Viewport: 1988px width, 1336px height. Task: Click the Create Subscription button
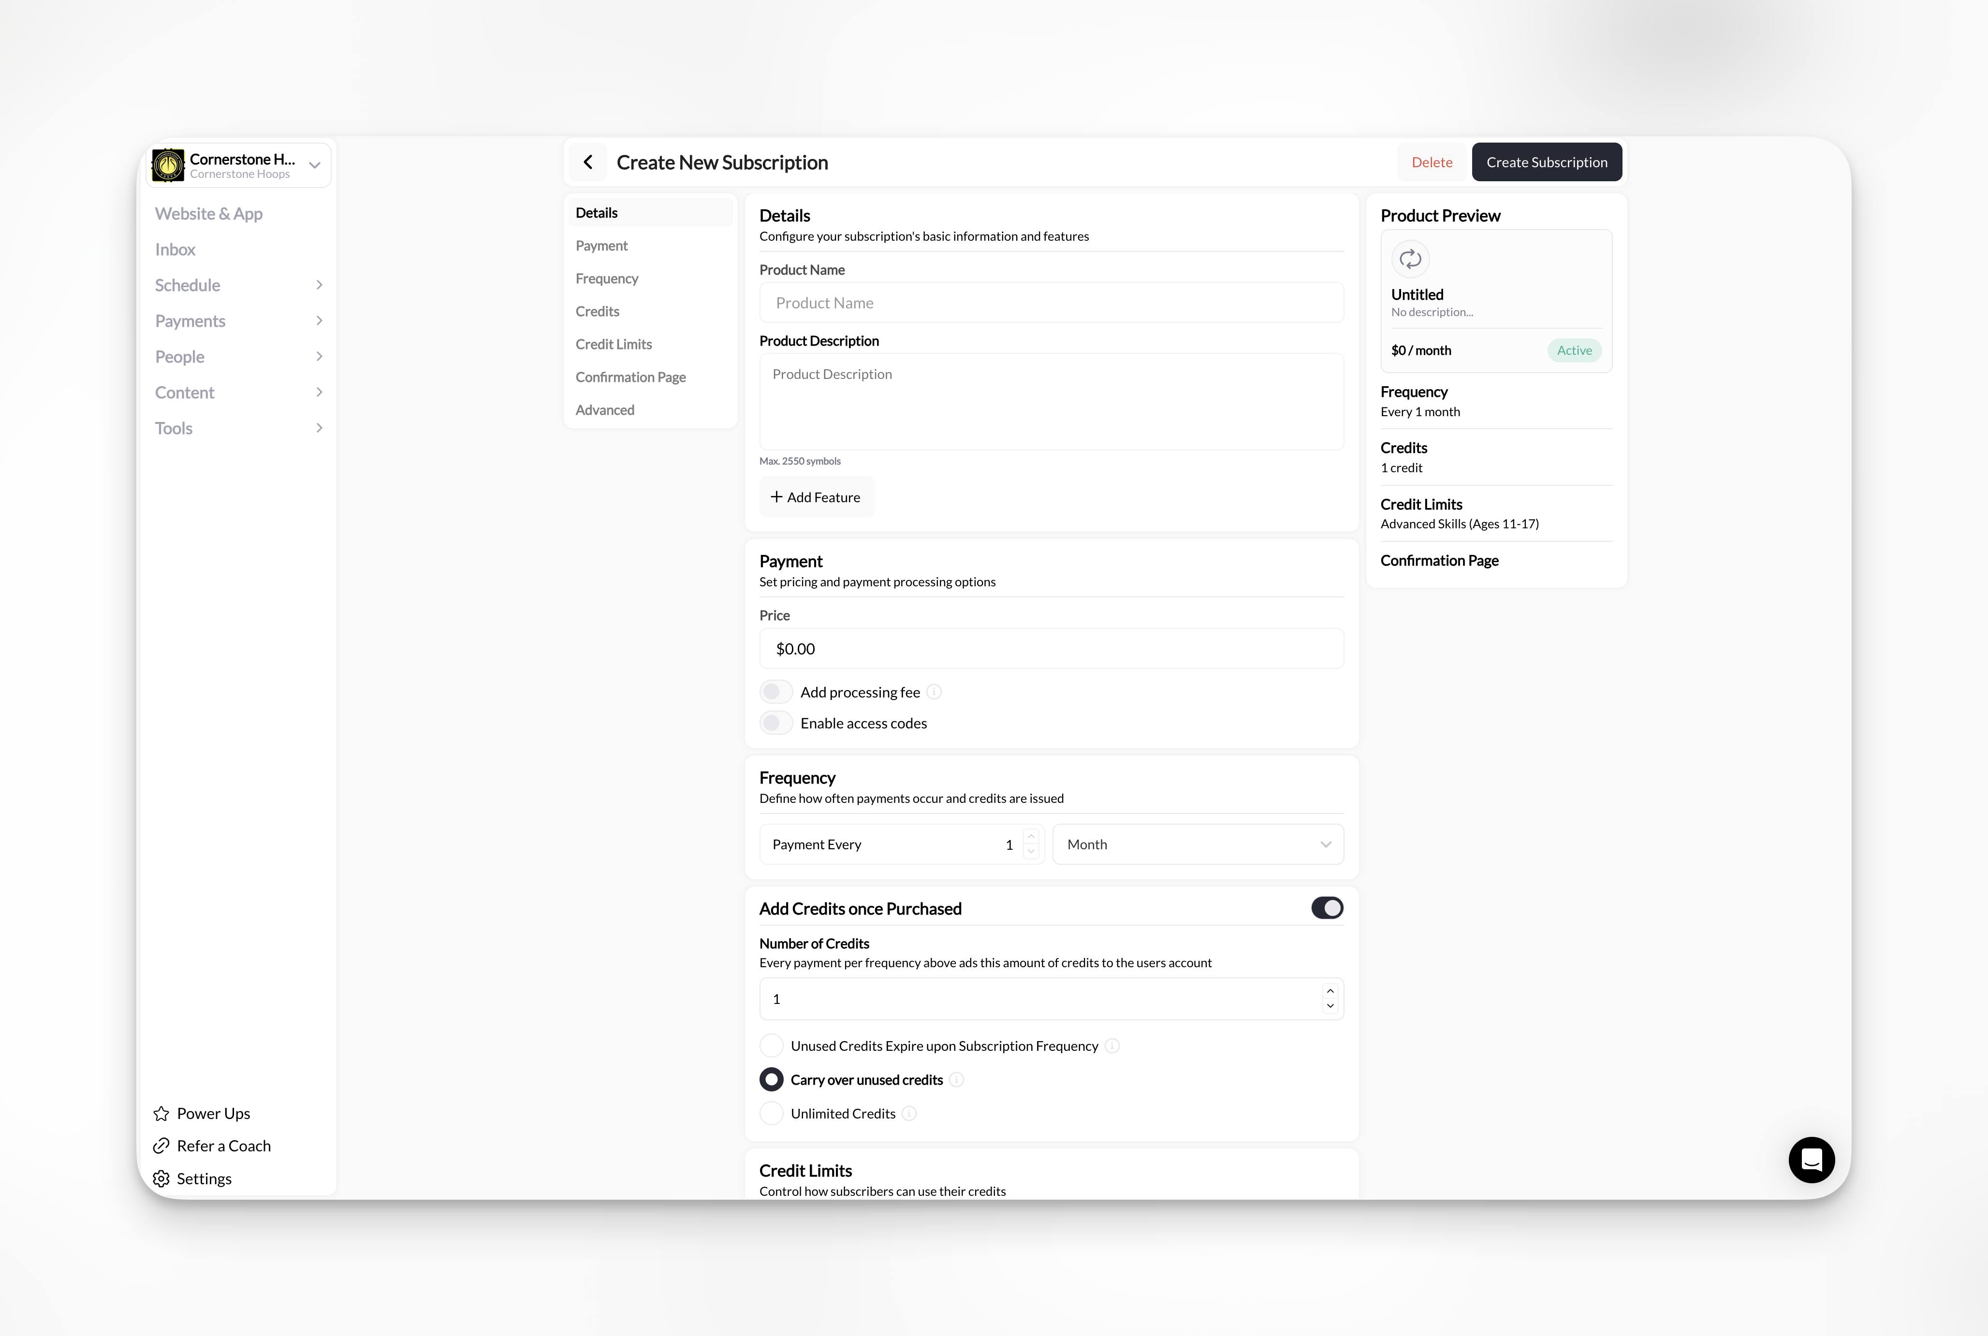pyautogui.click(x=1546, y=162)
